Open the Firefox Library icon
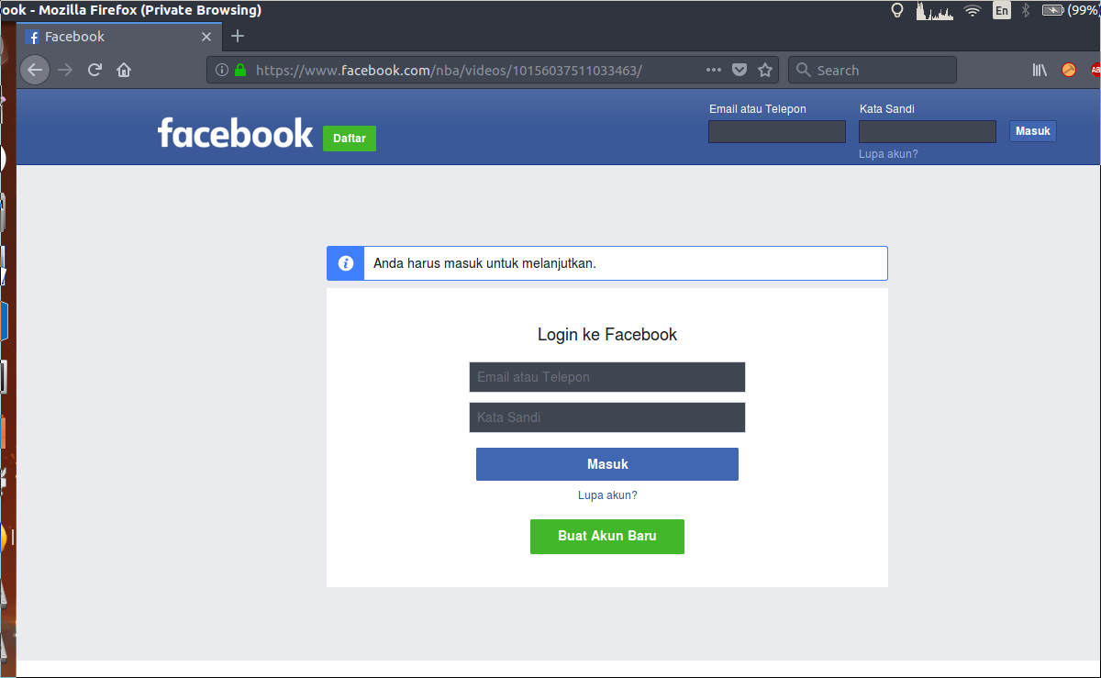 click(1040, 70)
